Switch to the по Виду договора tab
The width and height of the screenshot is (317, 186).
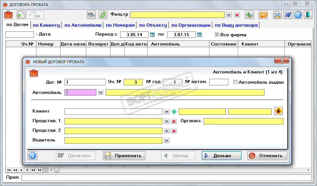236,25
